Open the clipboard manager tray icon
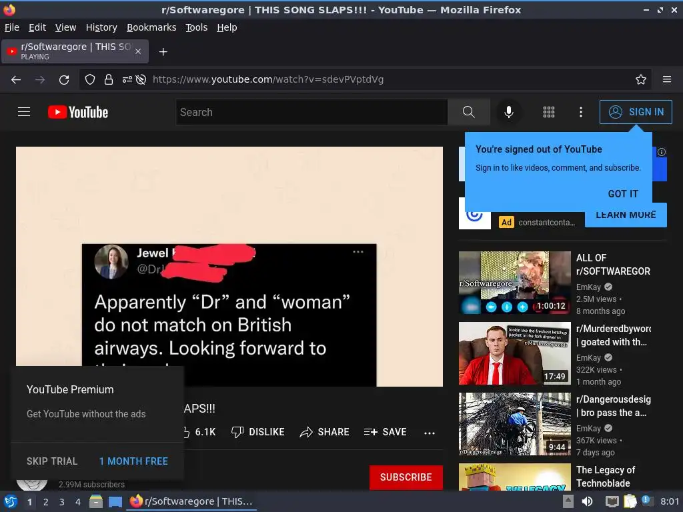This screenshot has width=683, height=512. (x=630, y=501)
